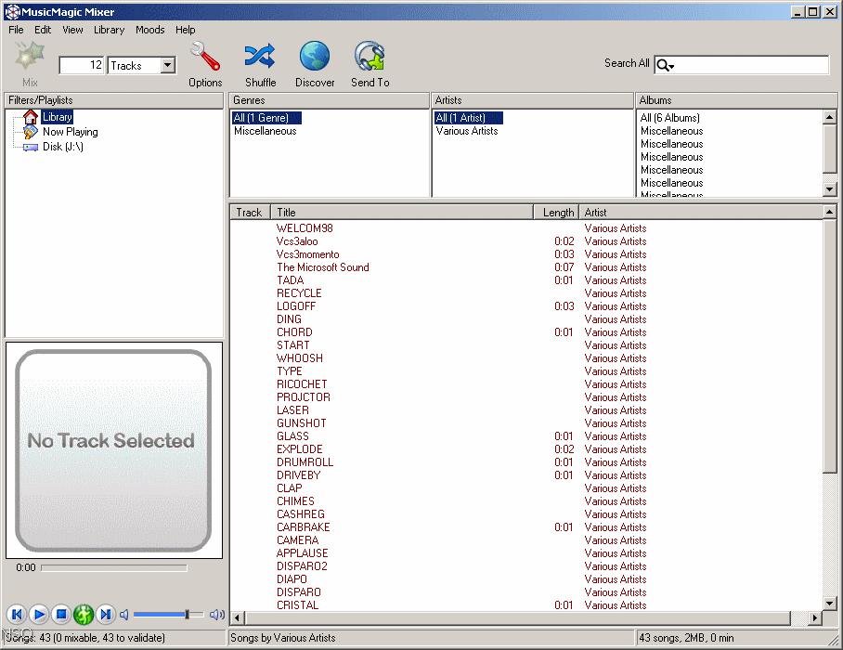Viewport: 843px width, 650px height.
Task: Open Options wrench tool
Action: [205, 56]
